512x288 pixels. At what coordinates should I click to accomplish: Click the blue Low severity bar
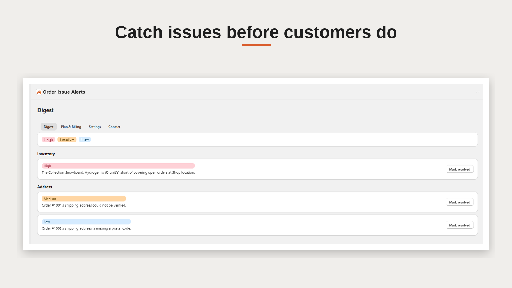click(x=86, y=222)
